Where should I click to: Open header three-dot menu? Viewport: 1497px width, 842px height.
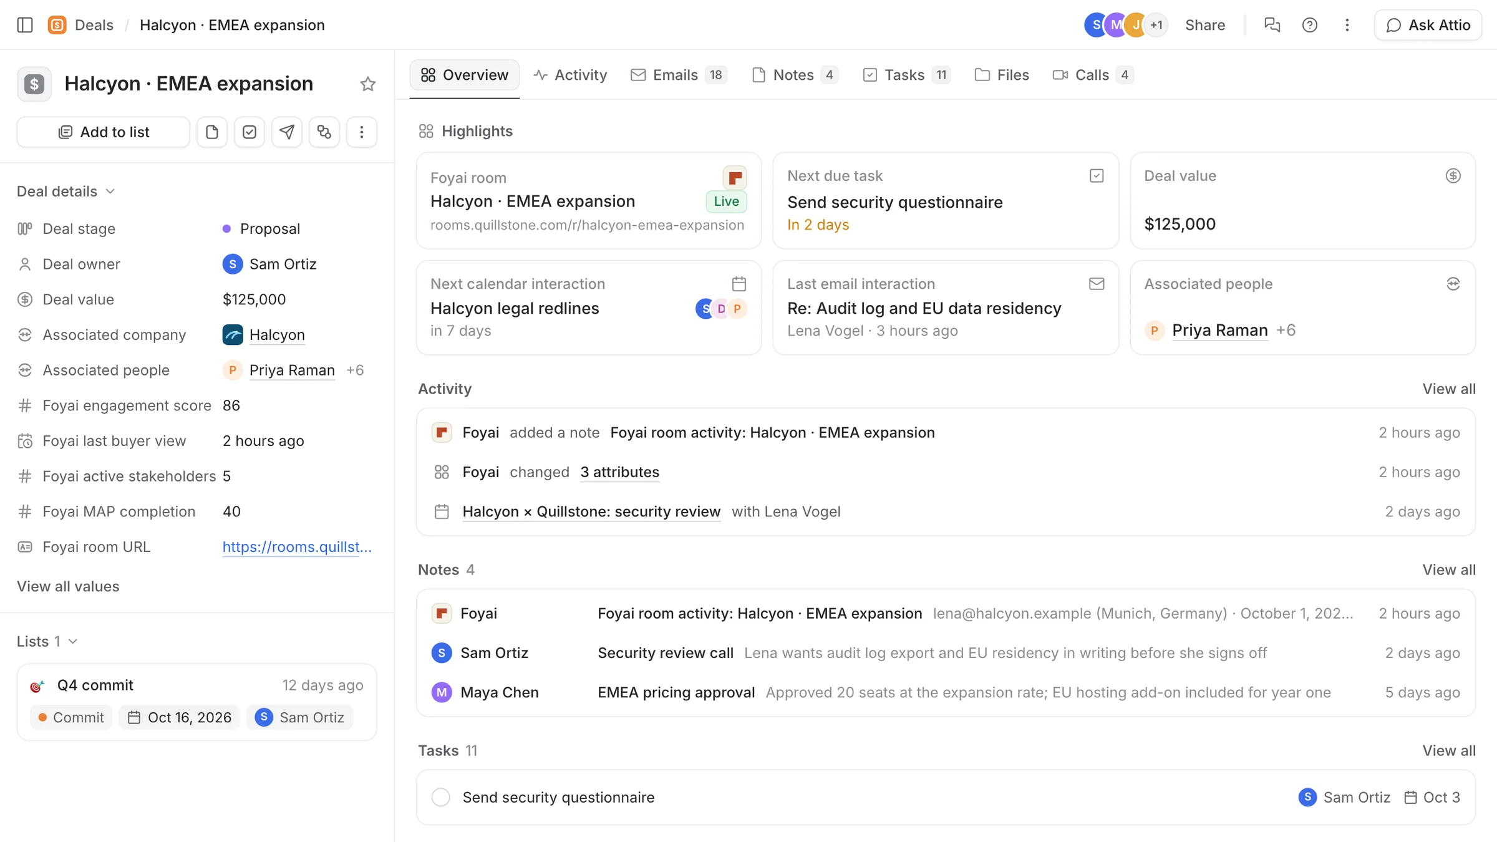pyautogui.click(x=1347, y=25)
